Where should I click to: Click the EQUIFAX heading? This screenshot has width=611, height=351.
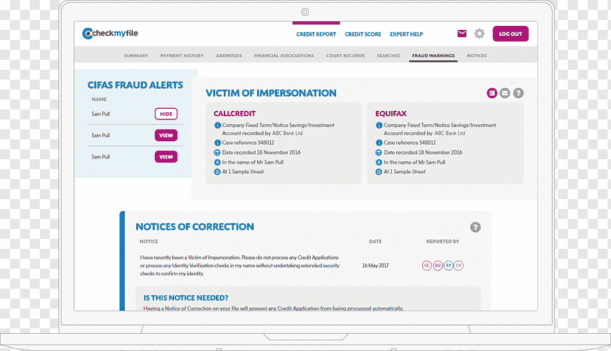(x=391, y=113)
